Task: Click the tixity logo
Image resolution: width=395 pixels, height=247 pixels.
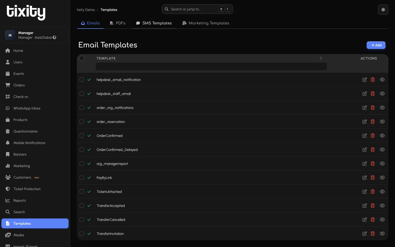Action: point(26,12)
